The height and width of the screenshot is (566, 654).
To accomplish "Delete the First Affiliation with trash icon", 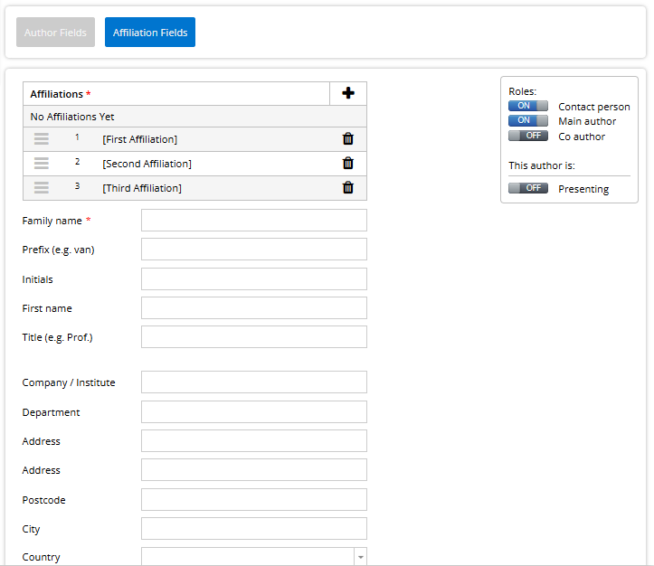I will point(348,138).
